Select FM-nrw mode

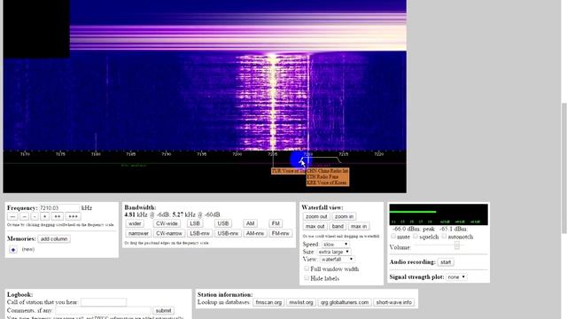[x=280, y=234]
